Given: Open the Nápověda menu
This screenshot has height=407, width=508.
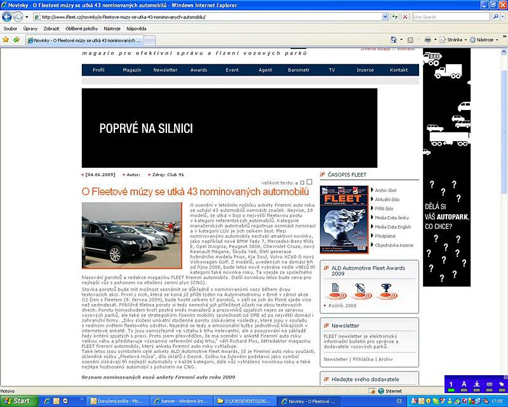Looking at the screenshot, I should point(136,29).
